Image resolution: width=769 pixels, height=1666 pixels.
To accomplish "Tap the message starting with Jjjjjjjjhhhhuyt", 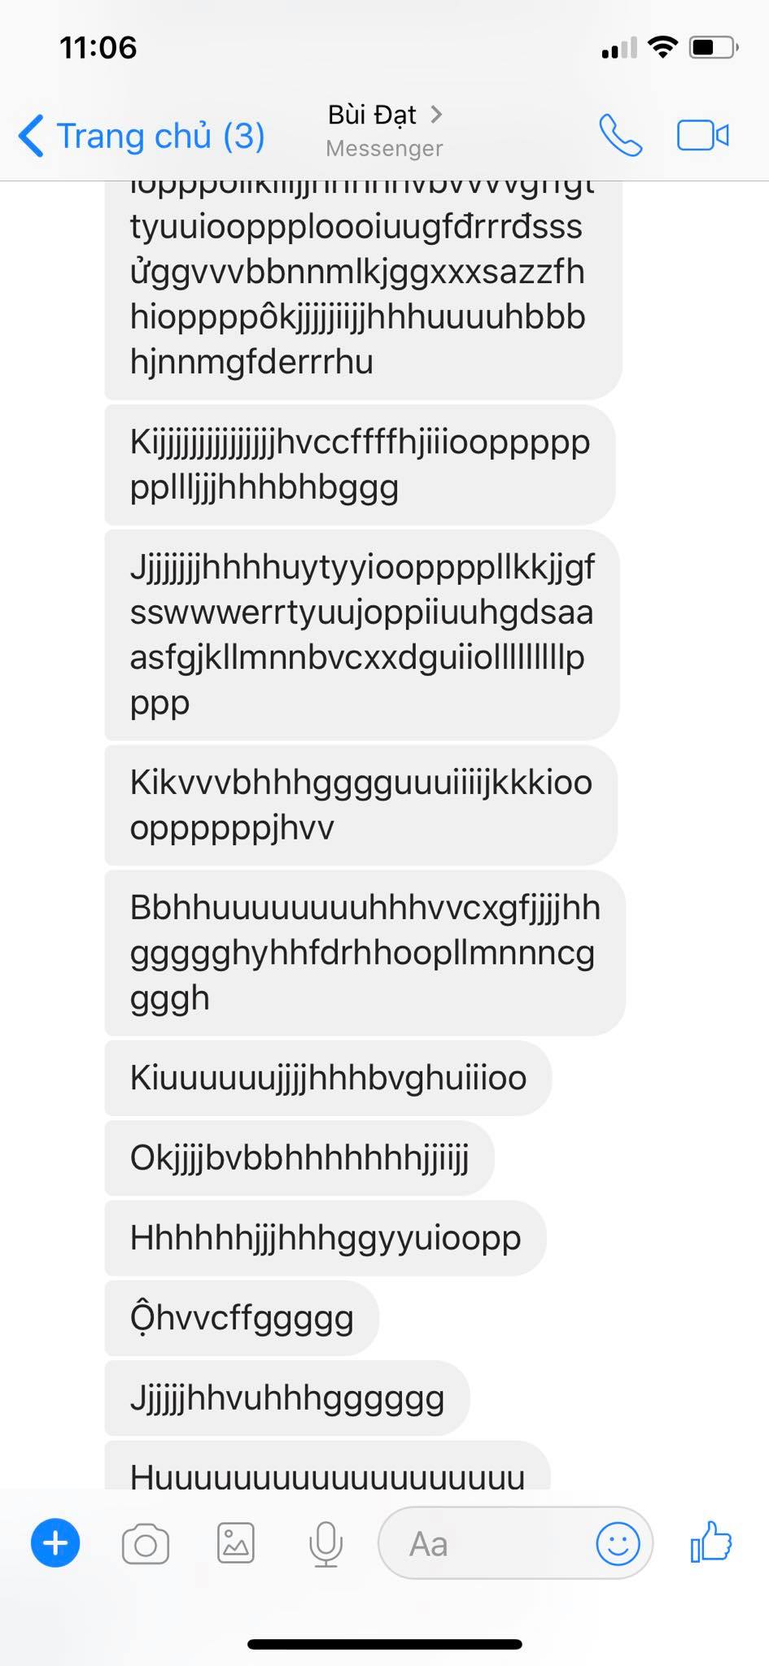I will coord(362,635).
